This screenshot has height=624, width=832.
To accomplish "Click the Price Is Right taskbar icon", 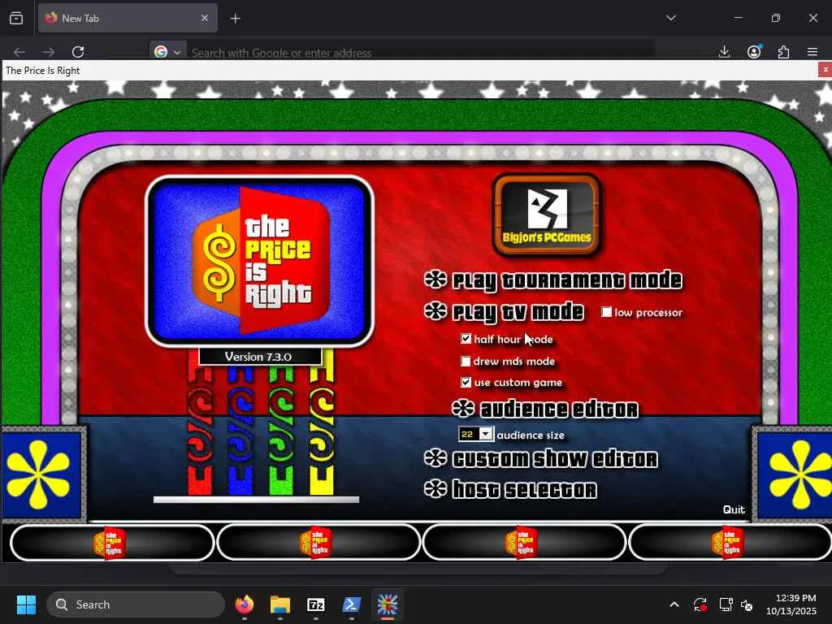I will point(388,604).
